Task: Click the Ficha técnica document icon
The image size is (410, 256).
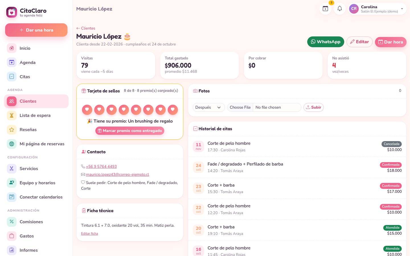Action: pos(84,210)
